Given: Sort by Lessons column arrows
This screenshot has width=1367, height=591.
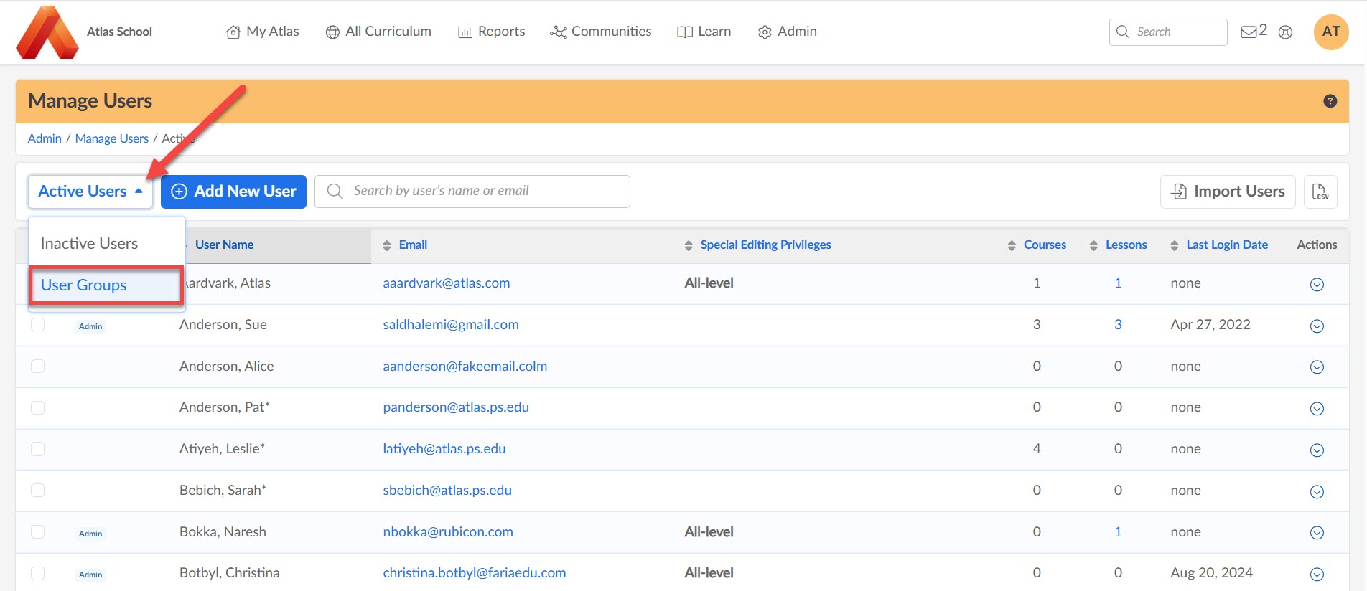Looking at the screenshot, I should click(x=1093, y=245).
